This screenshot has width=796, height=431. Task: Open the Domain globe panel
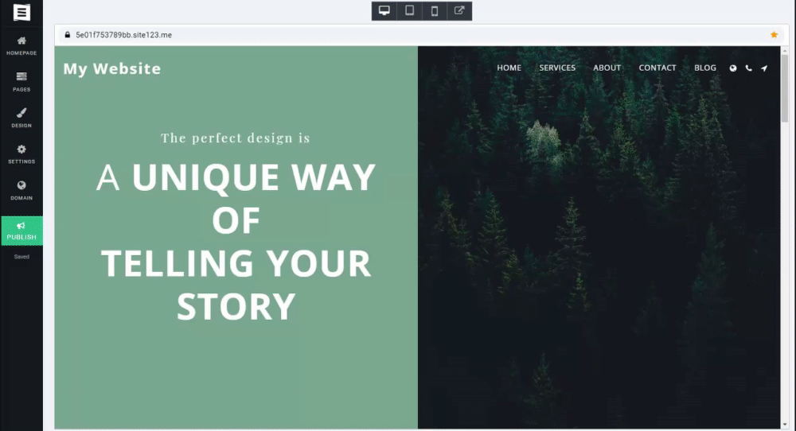click(x=21, y=190)
